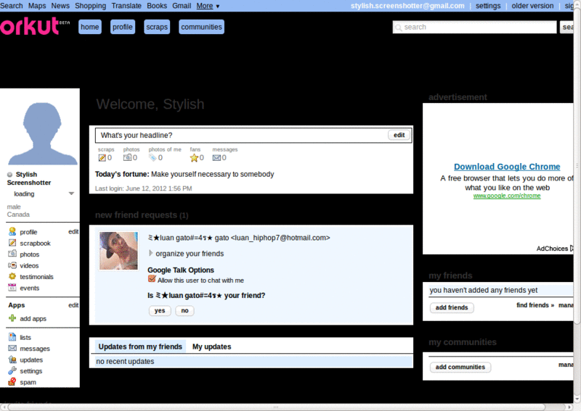Switch to My updates tab

click(x=211, y=346)
